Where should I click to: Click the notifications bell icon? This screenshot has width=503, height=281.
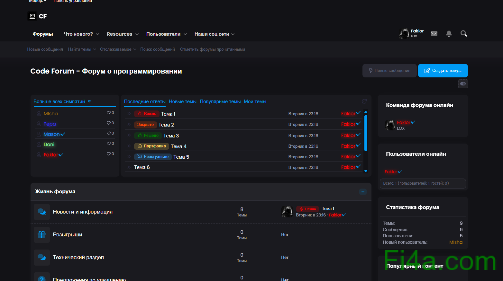tap(449, 33)
